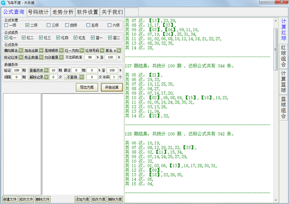The image size is (289, 204).
Task: Expand the 不查询 combo box
Action: 81,77
